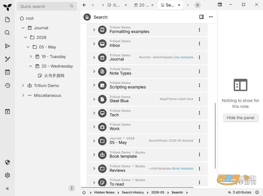
Task: Collapse the 05 - May tree node
Action: tap(28, 47)
